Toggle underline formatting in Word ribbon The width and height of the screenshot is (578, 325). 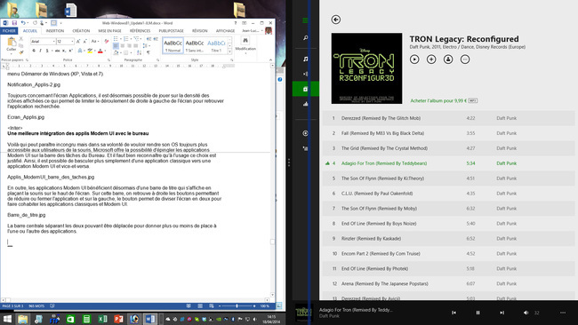pyautogui.click(x=47, y=51)
